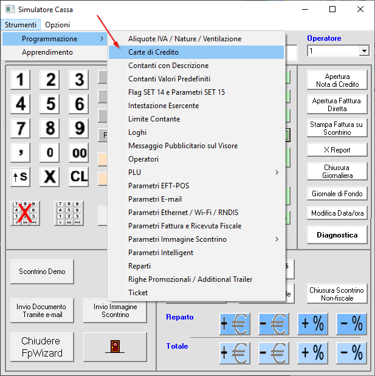Choose Apprendimento from Strumenti menu
This screenshot has height=376, width=375.
[x=47, y=52]
